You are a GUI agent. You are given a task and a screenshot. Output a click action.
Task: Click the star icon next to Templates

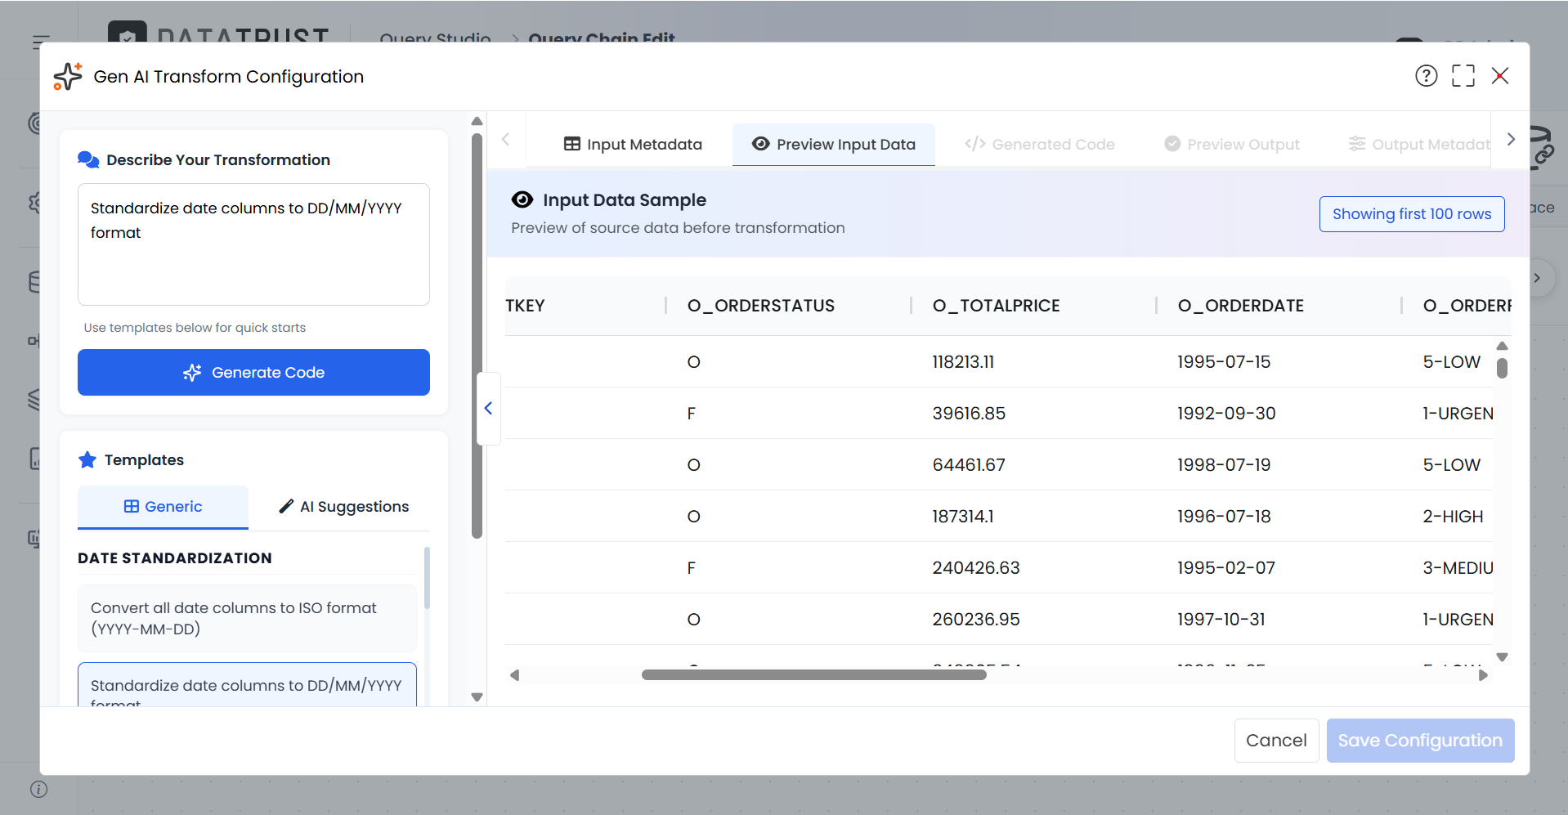[87, 459]
